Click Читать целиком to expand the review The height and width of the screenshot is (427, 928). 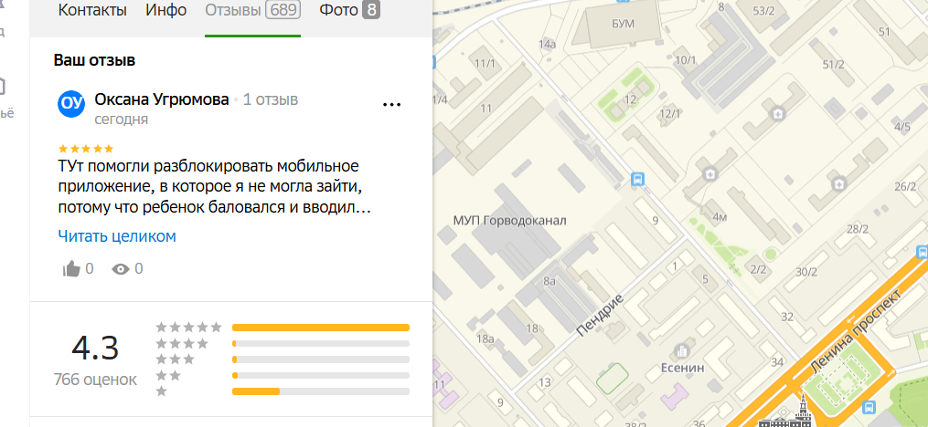(117, 237)
